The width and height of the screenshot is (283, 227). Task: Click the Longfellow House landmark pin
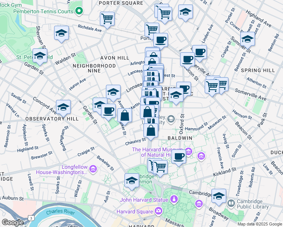[x=93, y=168]
